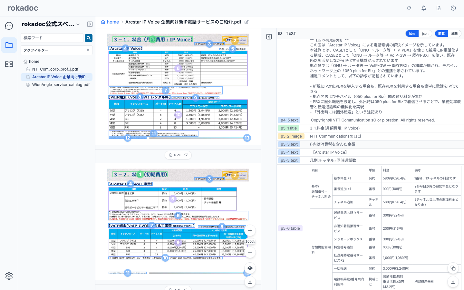464x290 pixels.
Task: Click the 3-2 初期費用 page thumbnail
Action: [x=178, y=222]
